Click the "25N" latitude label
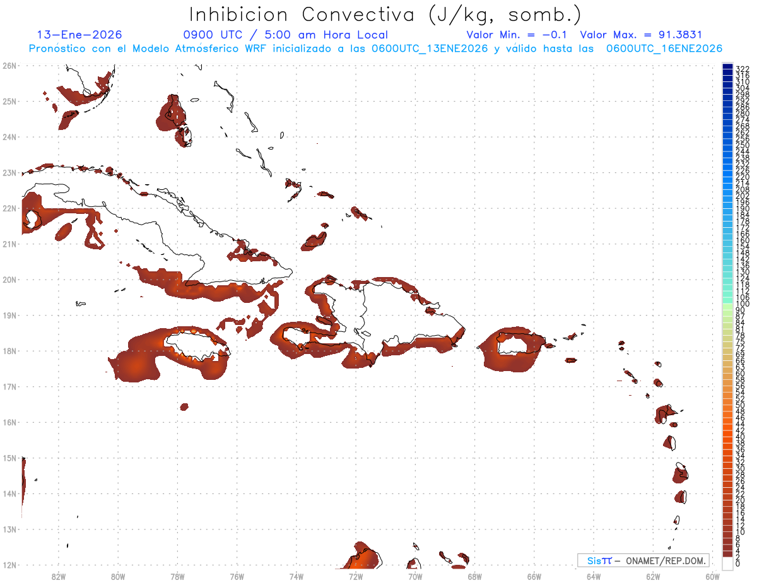The height and width of the screenshot is (585, 757). [x=9, y=101]
